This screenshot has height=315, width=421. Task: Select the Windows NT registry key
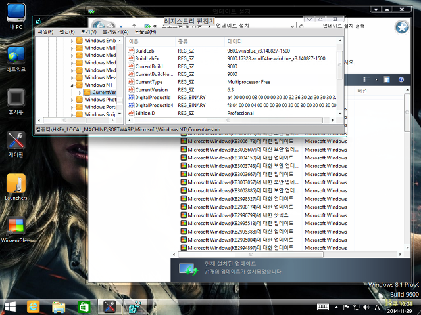(x=98, y=85)
